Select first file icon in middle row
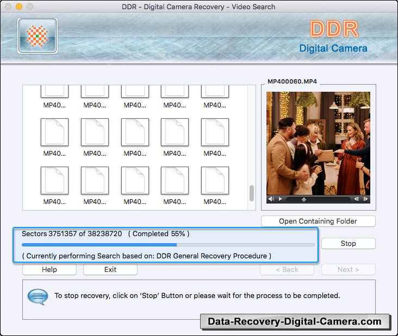 tap(54, 132)
